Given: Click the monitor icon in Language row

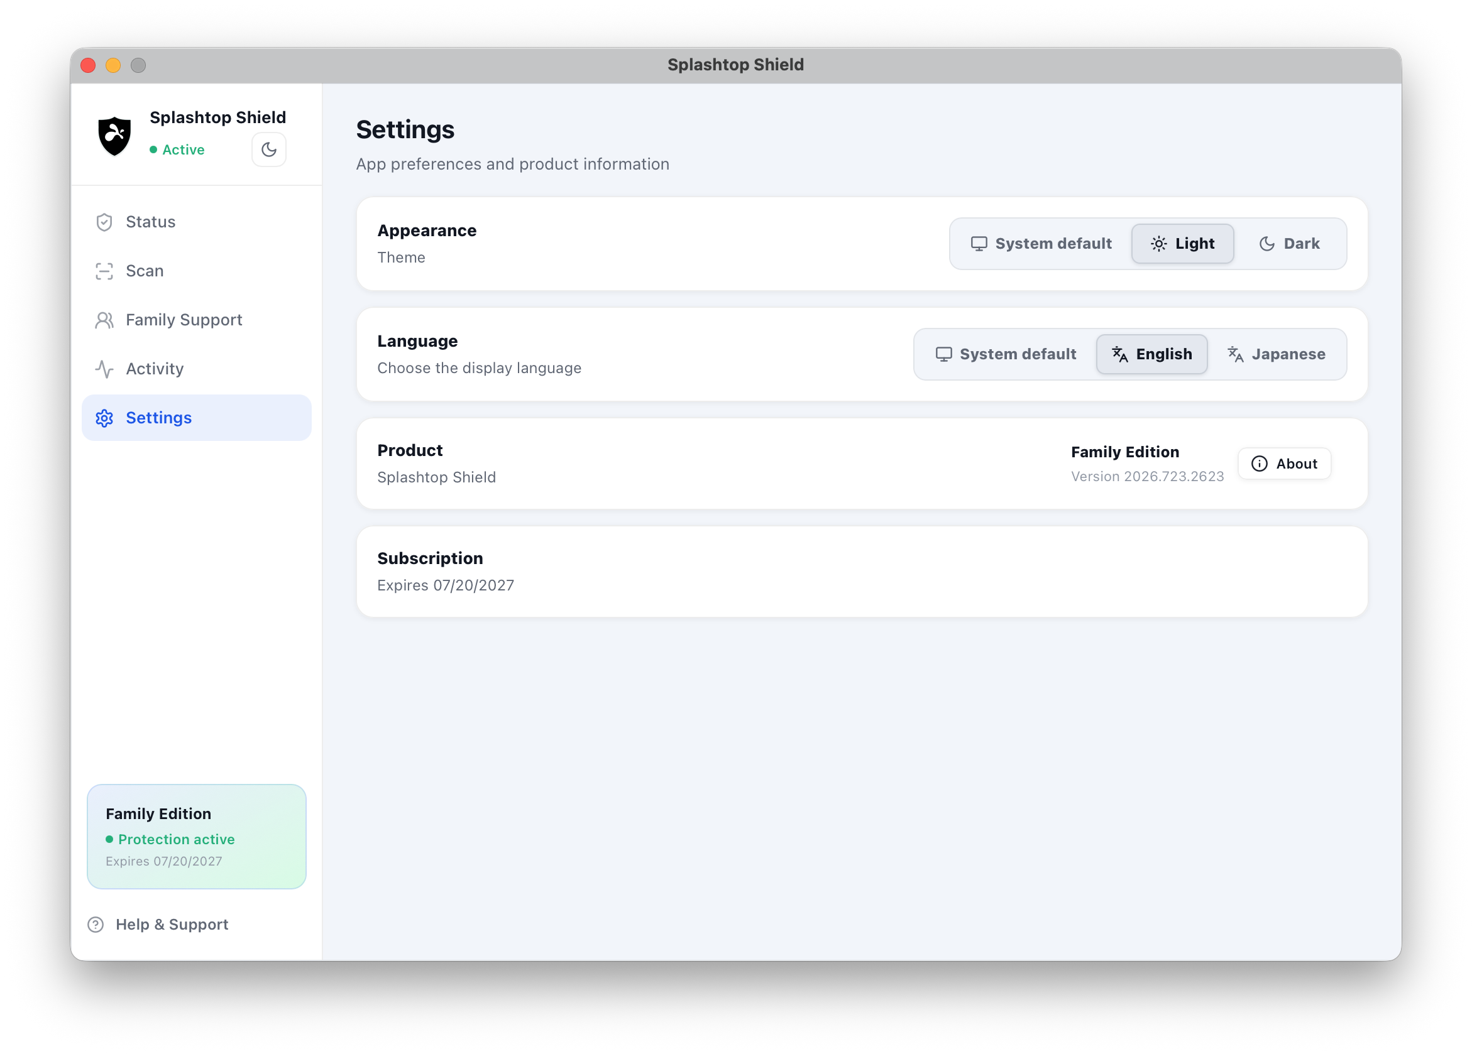Looking at the screenshot, I should click(943, 354).
